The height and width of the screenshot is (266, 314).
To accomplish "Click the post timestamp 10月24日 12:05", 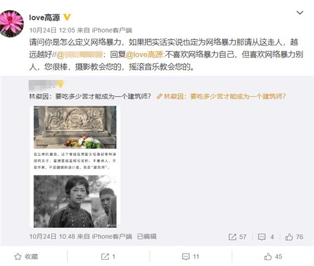I will point(52,30).
